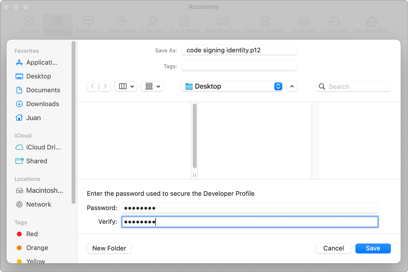Click the Save button
The height and width of the screenshot is (272, 408).
(373, 248)
